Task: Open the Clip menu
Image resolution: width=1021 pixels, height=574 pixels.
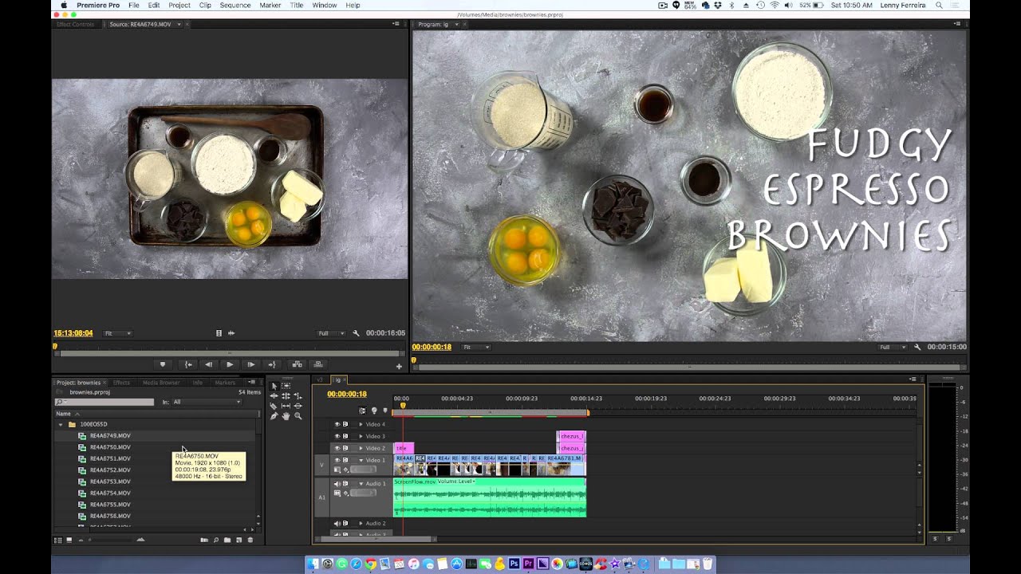Action: click(x=205, y=5)
